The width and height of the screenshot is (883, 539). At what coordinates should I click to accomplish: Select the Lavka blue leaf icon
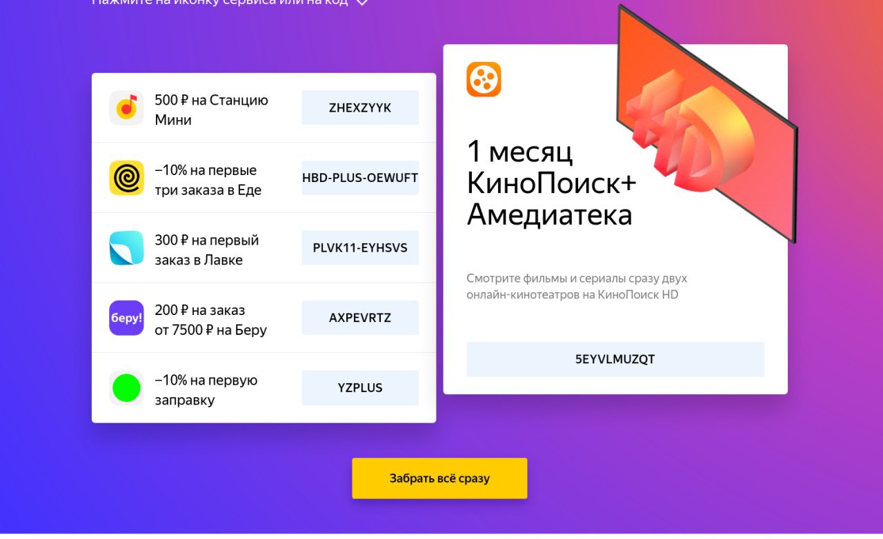pyautogui.click(x=126, y=248)
